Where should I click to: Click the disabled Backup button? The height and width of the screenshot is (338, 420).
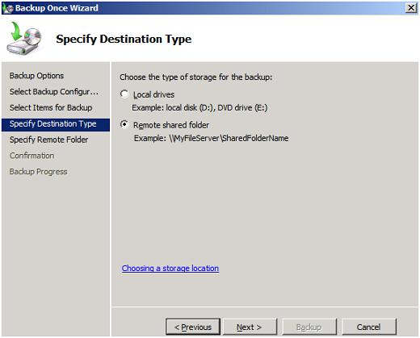[309, 327]
